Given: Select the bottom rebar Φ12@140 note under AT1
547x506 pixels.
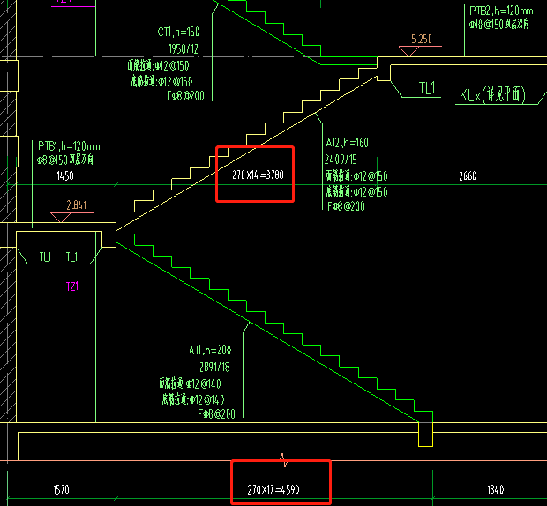Looking at the screenshot, I should click(193, 399).
